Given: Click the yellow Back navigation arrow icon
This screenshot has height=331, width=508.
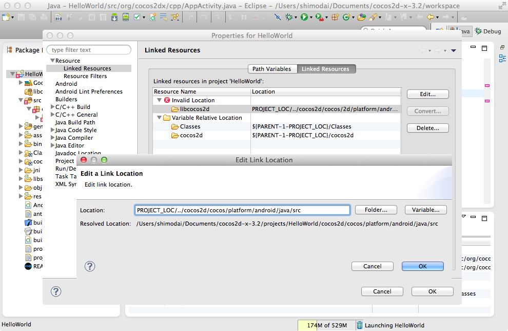Looking at the screenshot, I should pyautogui.click(x=430, y=17).
